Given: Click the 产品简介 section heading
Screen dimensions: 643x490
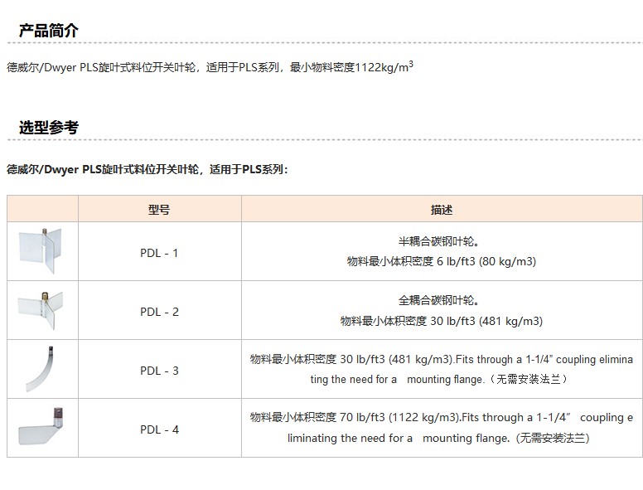Looking at the screenshot, I should [48, 31].
